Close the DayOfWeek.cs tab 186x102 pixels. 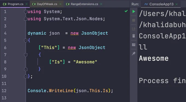coord(60,4)
